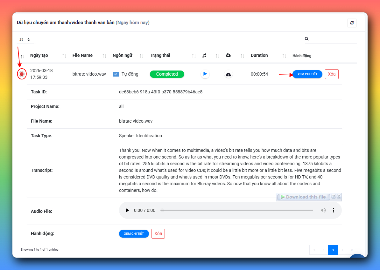Open the 25 entries per page dropdown

25,40
